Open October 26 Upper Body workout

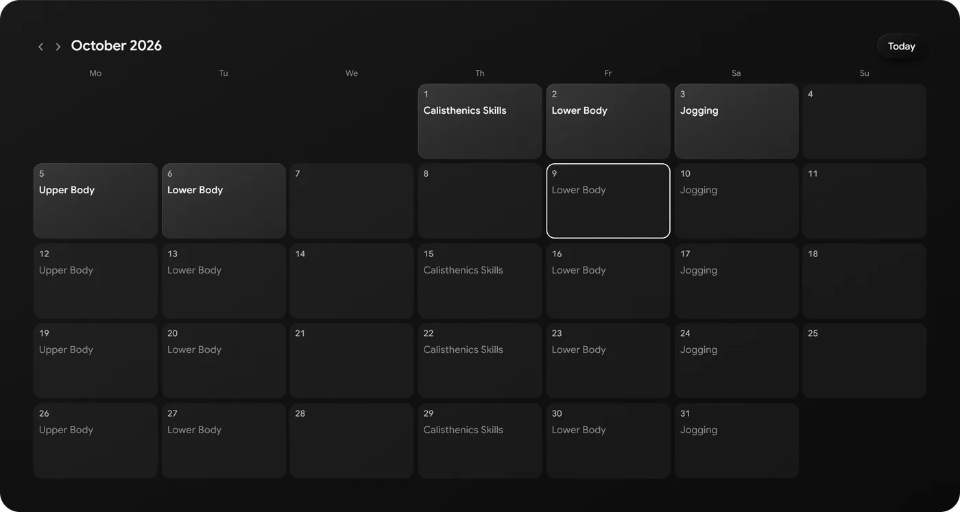pyautogui.click(x=95, y=441)
